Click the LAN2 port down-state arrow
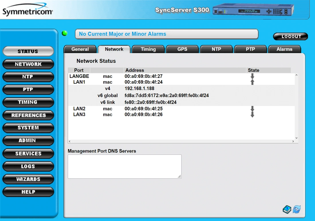This screenshot has height=221, width=315. 252,109
